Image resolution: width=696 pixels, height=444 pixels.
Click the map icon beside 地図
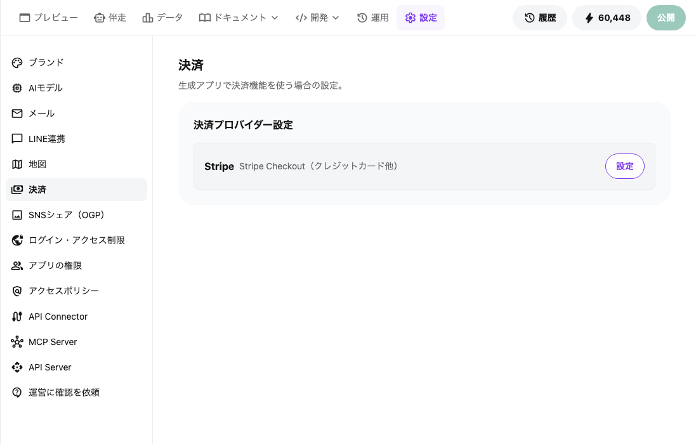pyautogui.click(x=17, y=164)
